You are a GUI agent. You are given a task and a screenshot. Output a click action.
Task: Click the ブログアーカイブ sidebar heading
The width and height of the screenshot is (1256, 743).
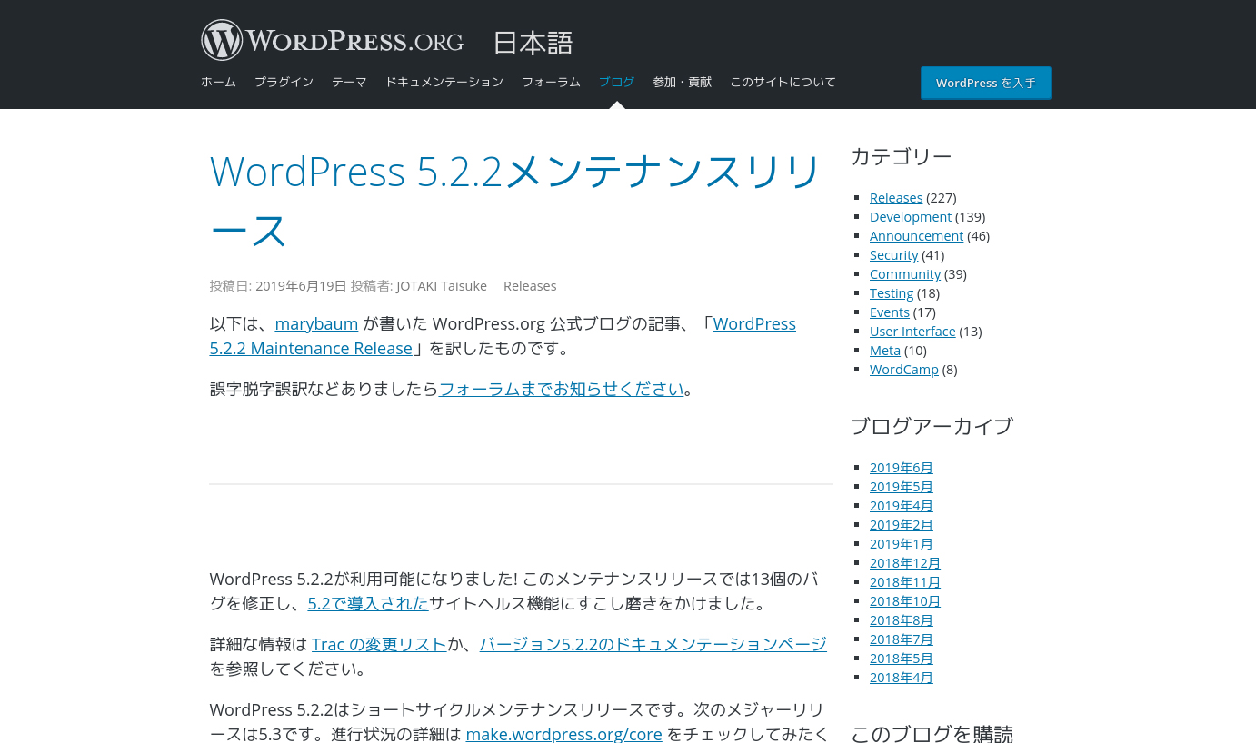coord(932,426)
